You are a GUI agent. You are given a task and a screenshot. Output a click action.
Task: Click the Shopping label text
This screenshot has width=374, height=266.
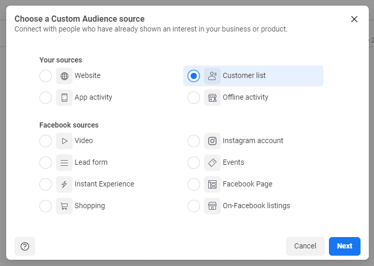pyautogui.click(x=90, y=206)
